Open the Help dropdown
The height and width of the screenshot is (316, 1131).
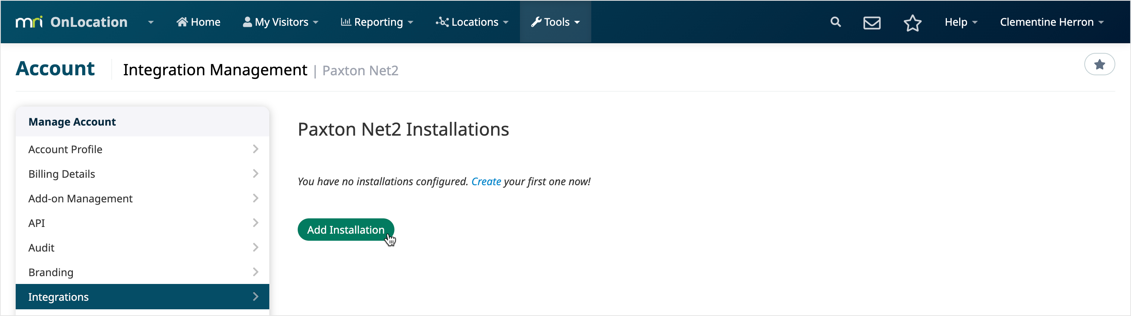(961, 22)
